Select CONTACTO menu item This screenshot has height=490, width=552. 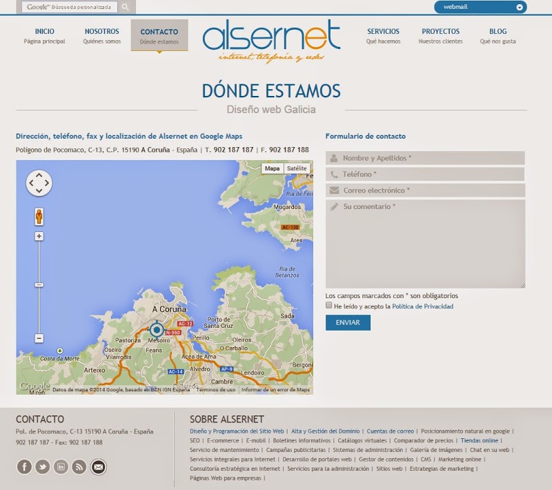pos(159,36)
